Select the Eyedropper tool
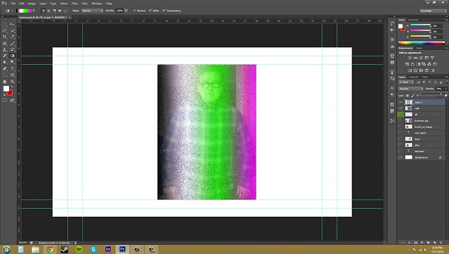The width and height of the screenshot is (449, 254). click(12, 37)
